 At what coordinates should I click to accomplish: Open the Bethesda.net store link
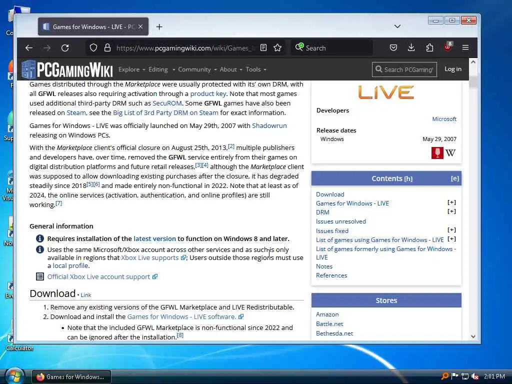click(x=334, y=333)
